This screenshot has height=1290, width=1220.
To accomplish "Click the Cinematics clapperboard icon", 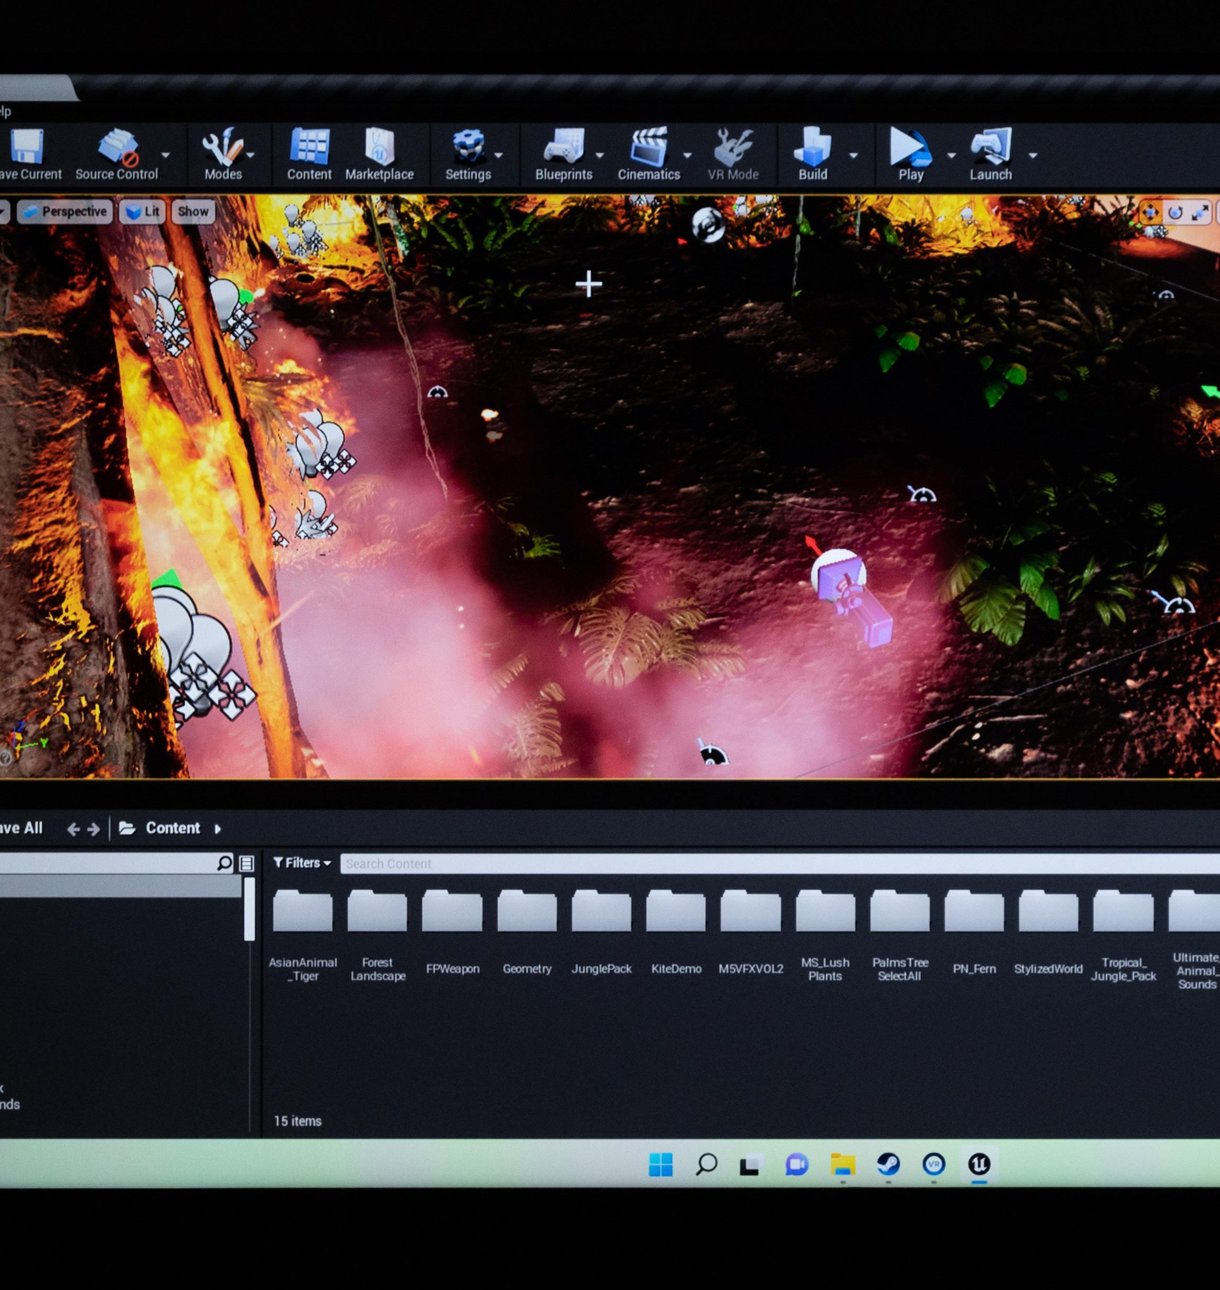I will tap(648, 147).
